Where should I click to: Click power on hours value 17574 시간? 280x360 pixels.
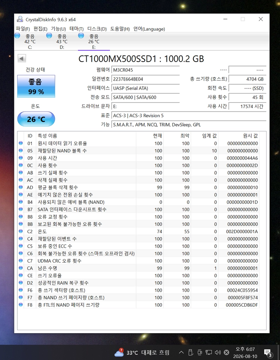tap(248, 106)
